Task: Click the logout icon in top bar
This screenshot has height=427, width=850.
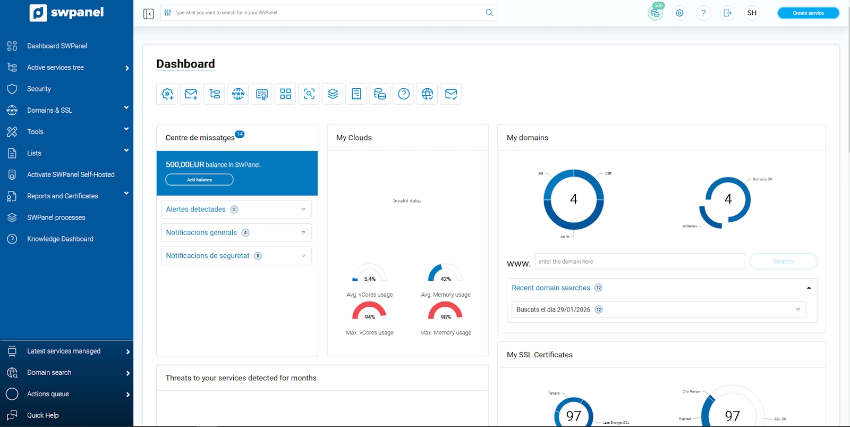Action: (727, 13)
